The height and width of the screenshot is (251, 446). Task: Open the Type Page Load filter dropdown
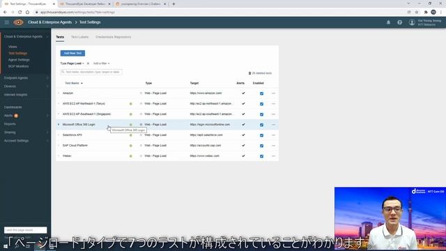pyautogui.click(x=72, y=63)
